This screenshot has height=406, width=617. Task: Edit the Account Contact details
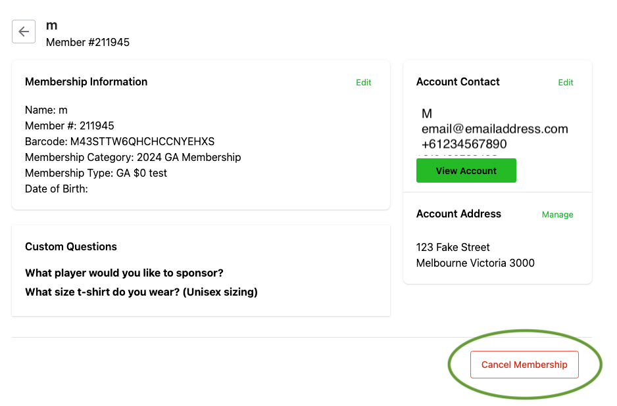coord(566,83)
